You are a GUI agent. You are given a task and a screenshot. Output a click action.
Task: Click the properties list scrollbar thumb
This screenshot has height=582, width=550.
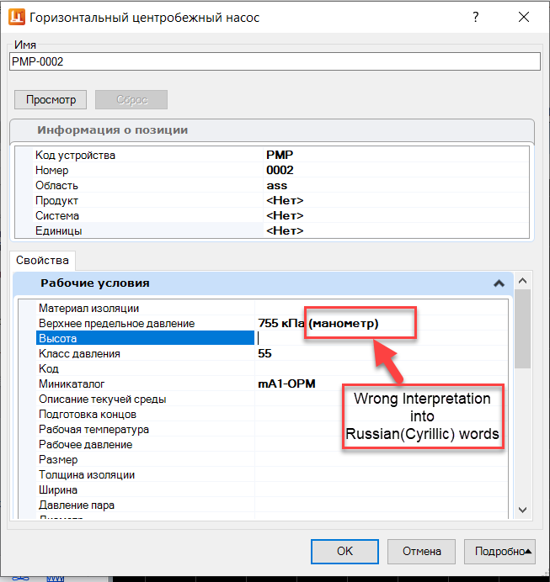pos(522,329)
